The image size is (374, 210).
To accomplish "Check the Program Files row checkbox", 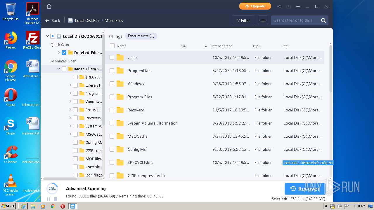I will coord(112,97).
